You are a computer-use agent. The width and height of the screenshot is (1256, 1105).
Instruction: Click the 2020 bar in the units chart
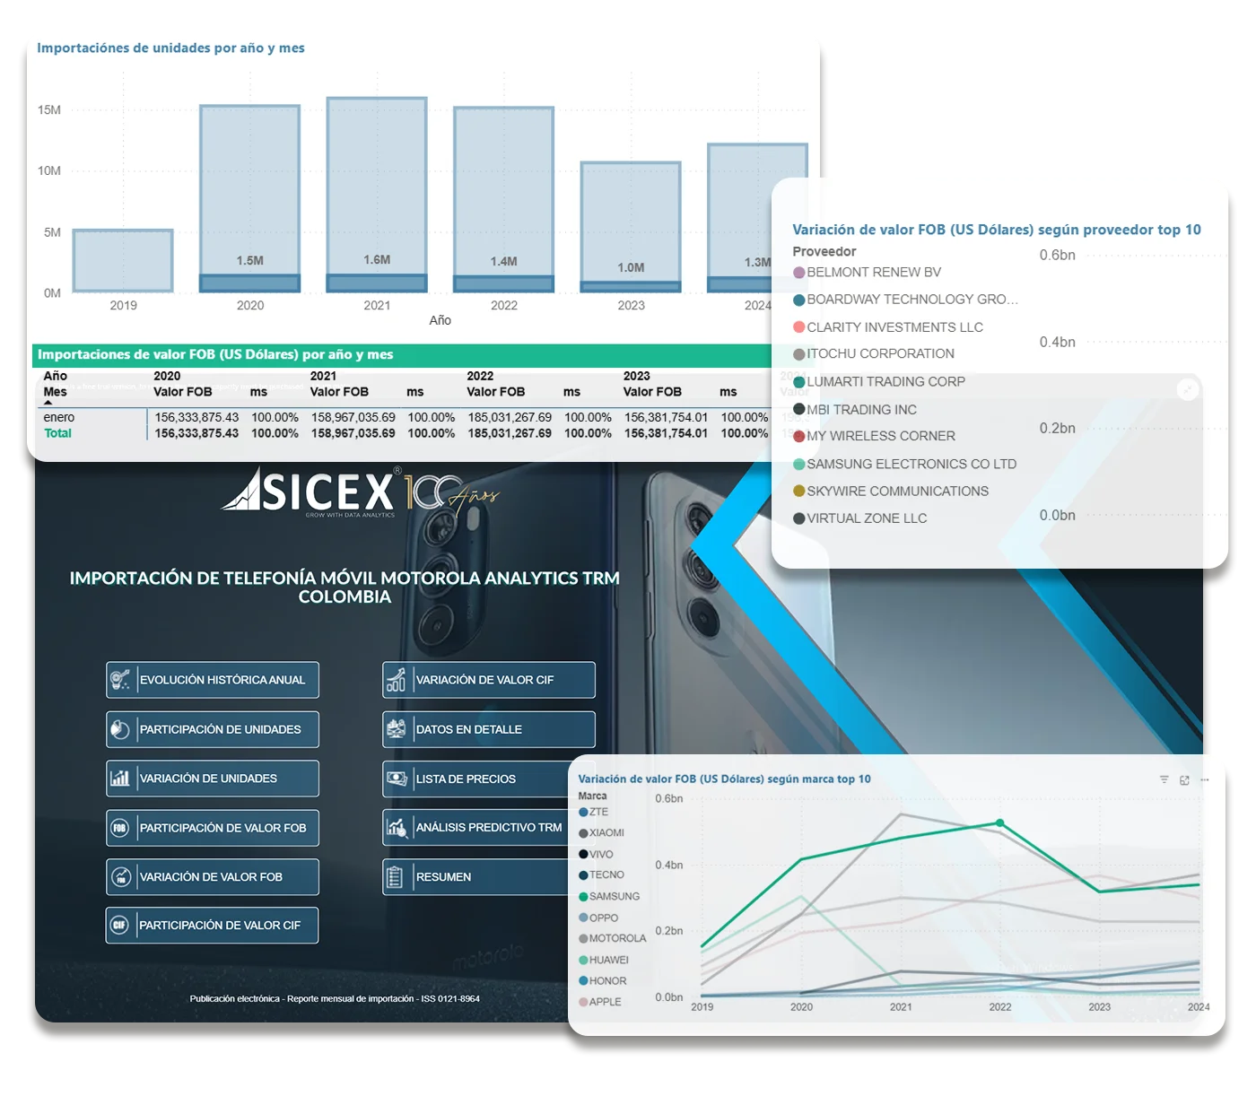[x=250, y=198]
